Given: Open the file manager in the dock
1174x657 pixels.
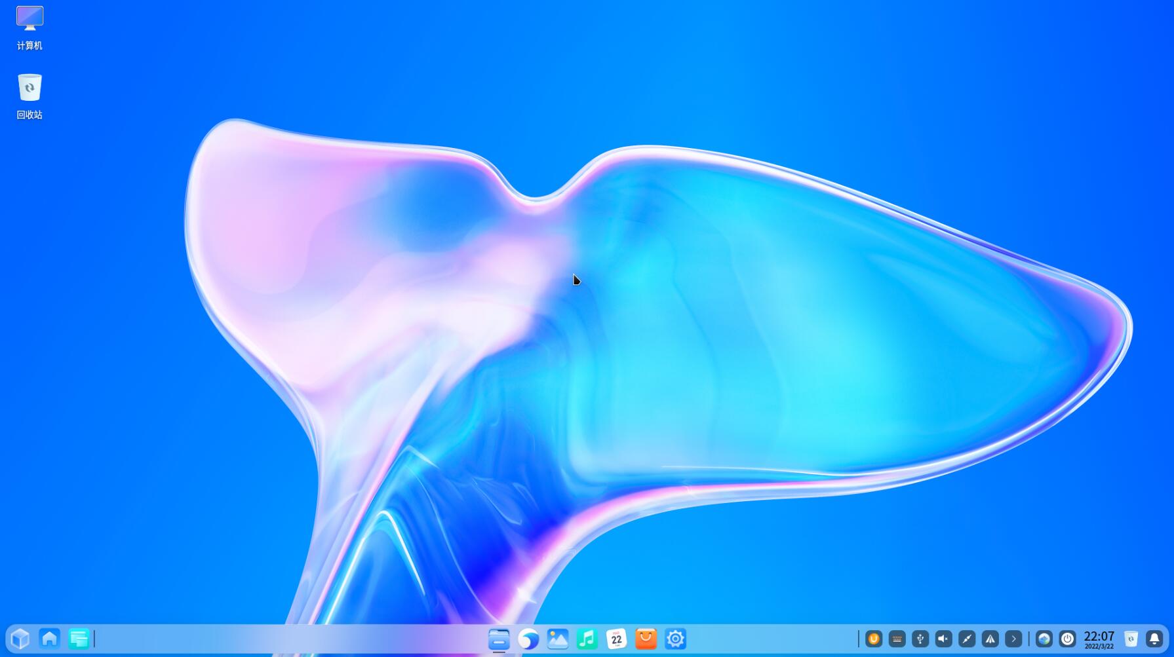Looking at the screenshot, I should [x=499, y=639].
